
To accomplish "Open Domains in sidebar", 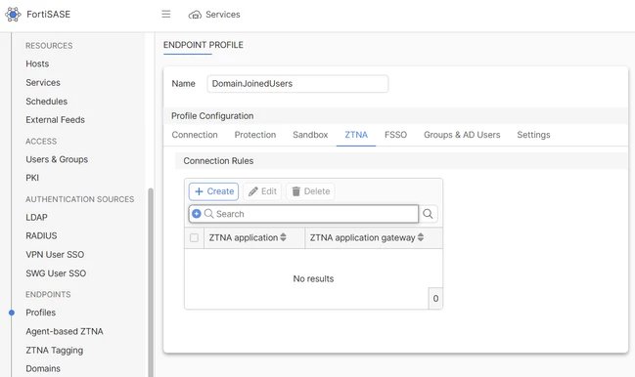I will click(x=43, y=368).
